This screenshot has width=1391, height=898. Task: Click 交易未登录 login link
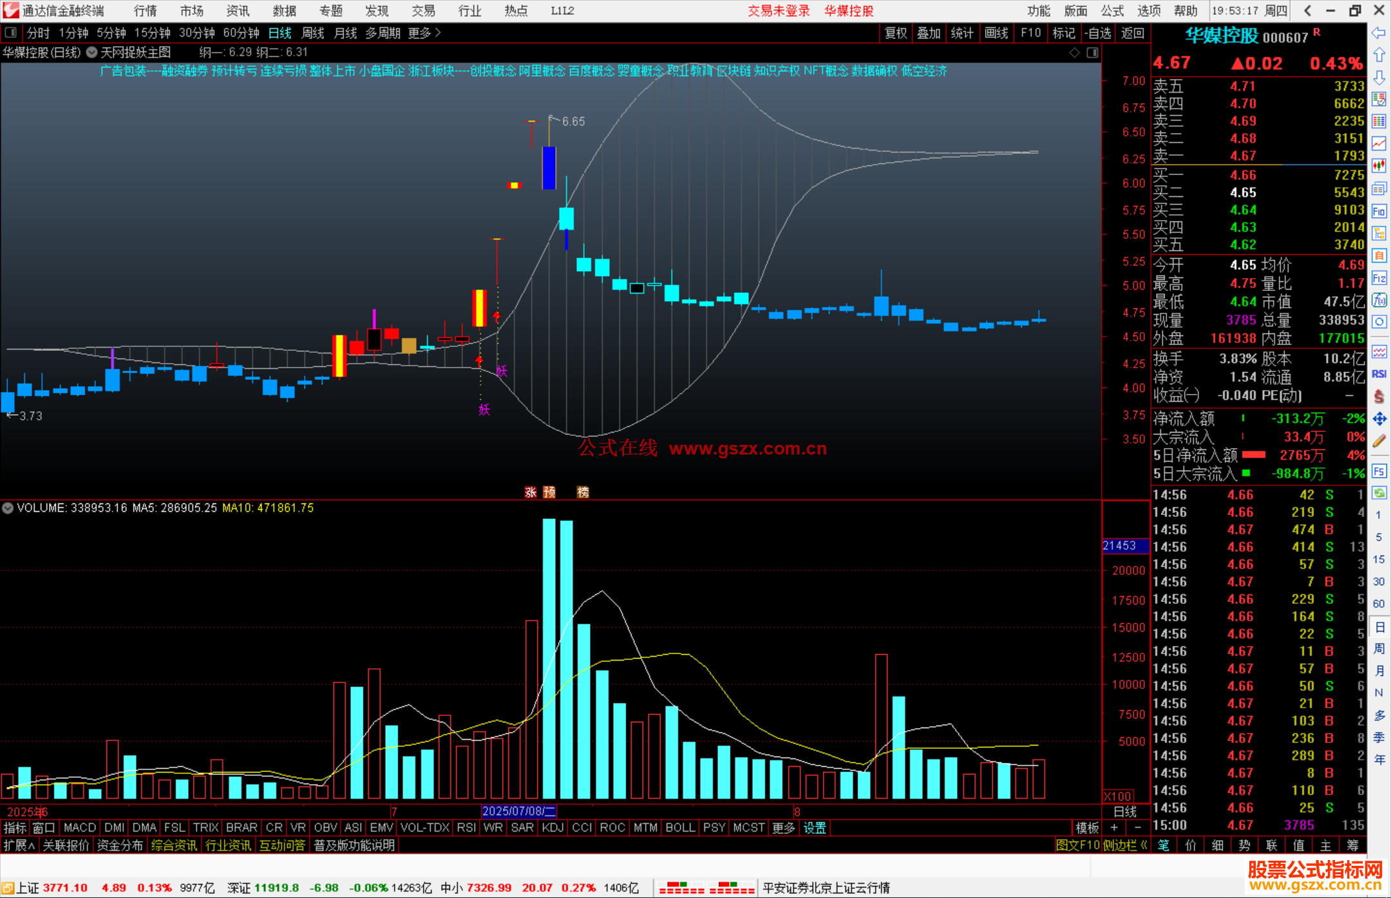pos(779,10)
